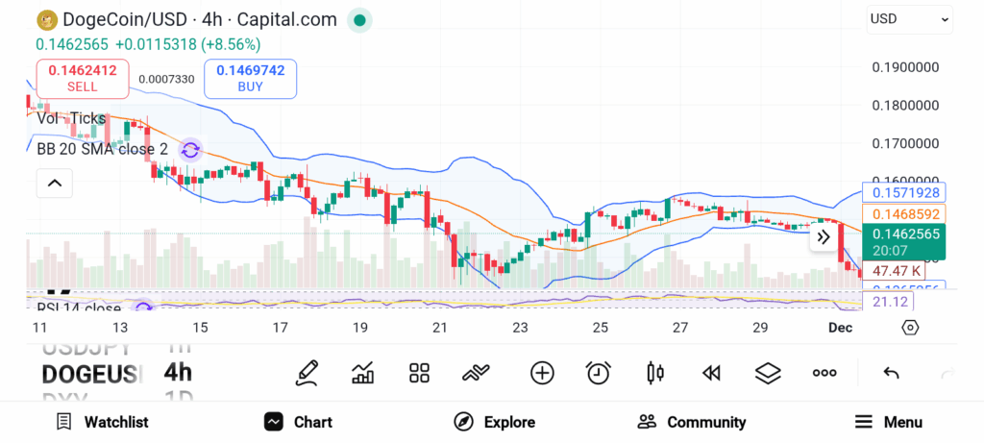The image size is (984, 443).
Task: Jump to latest bar with double-arrow button
Action: pos(824,236)
